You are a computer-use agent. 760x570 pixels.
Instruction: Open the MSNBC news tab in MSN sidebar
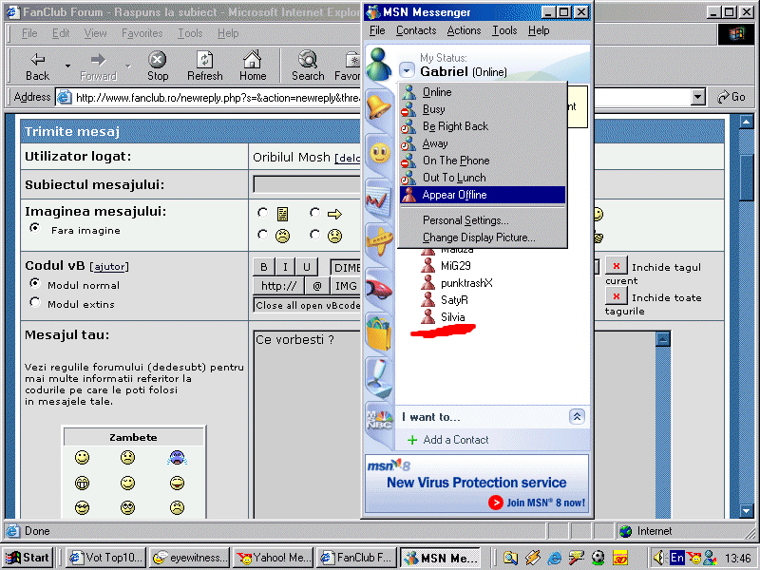(x=379, y=421)
